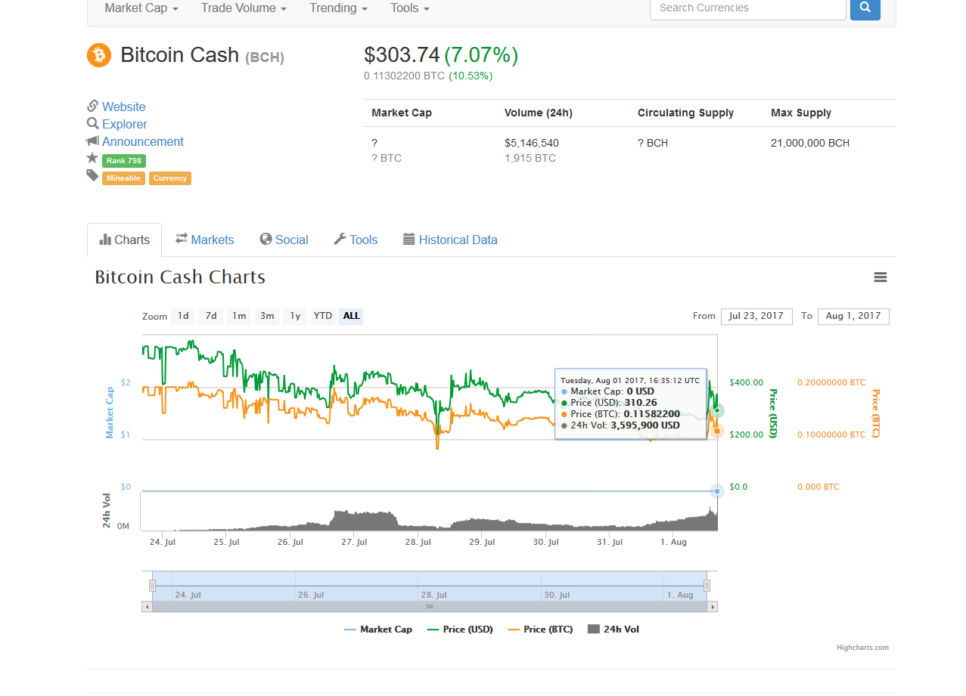Open the Market Cap dropdown menu

(x=141, y=8)
